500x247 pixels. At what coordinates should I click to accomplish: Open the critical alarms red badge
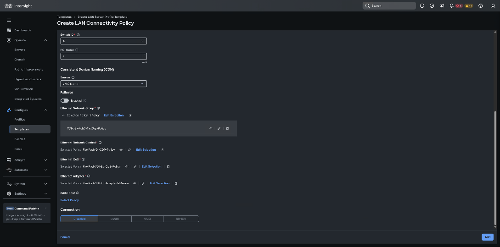coord(459,6)
